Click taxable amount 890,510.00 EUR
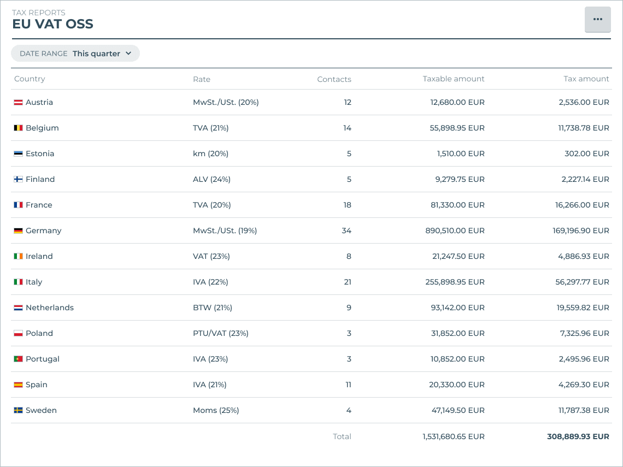Image resolution: width=623 pixels, height=467 pixels. pyautogui.click(x=455, y=230)
